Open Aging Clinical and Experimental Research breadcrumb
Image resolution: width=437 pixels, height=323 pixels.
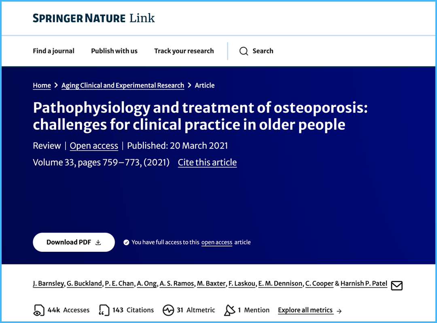click(123, 85)
